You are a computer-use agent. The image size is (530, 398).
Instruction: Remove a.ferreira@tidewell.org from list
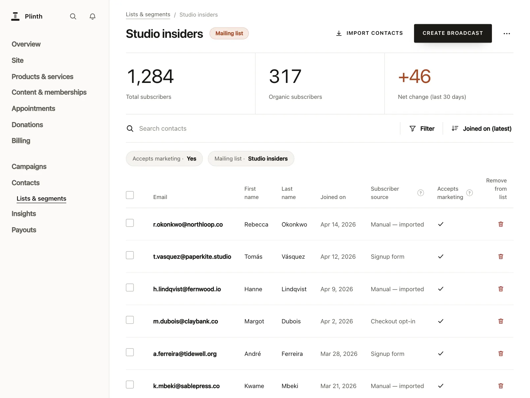[x=501, y=354]
